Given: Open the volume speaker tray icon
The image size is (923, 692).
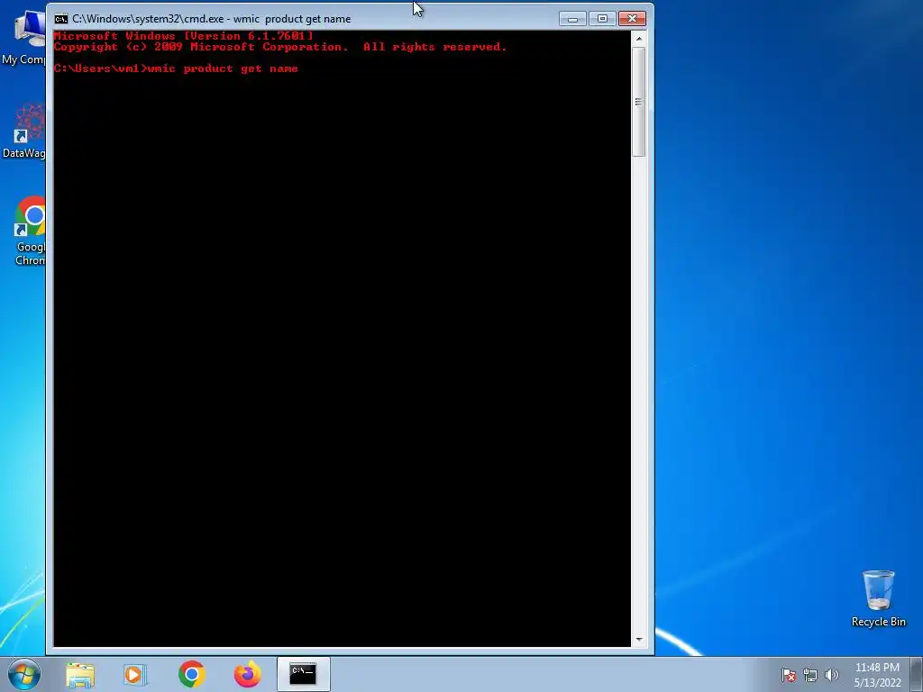Looking at the screenshot, I should [x=831, y=675].
